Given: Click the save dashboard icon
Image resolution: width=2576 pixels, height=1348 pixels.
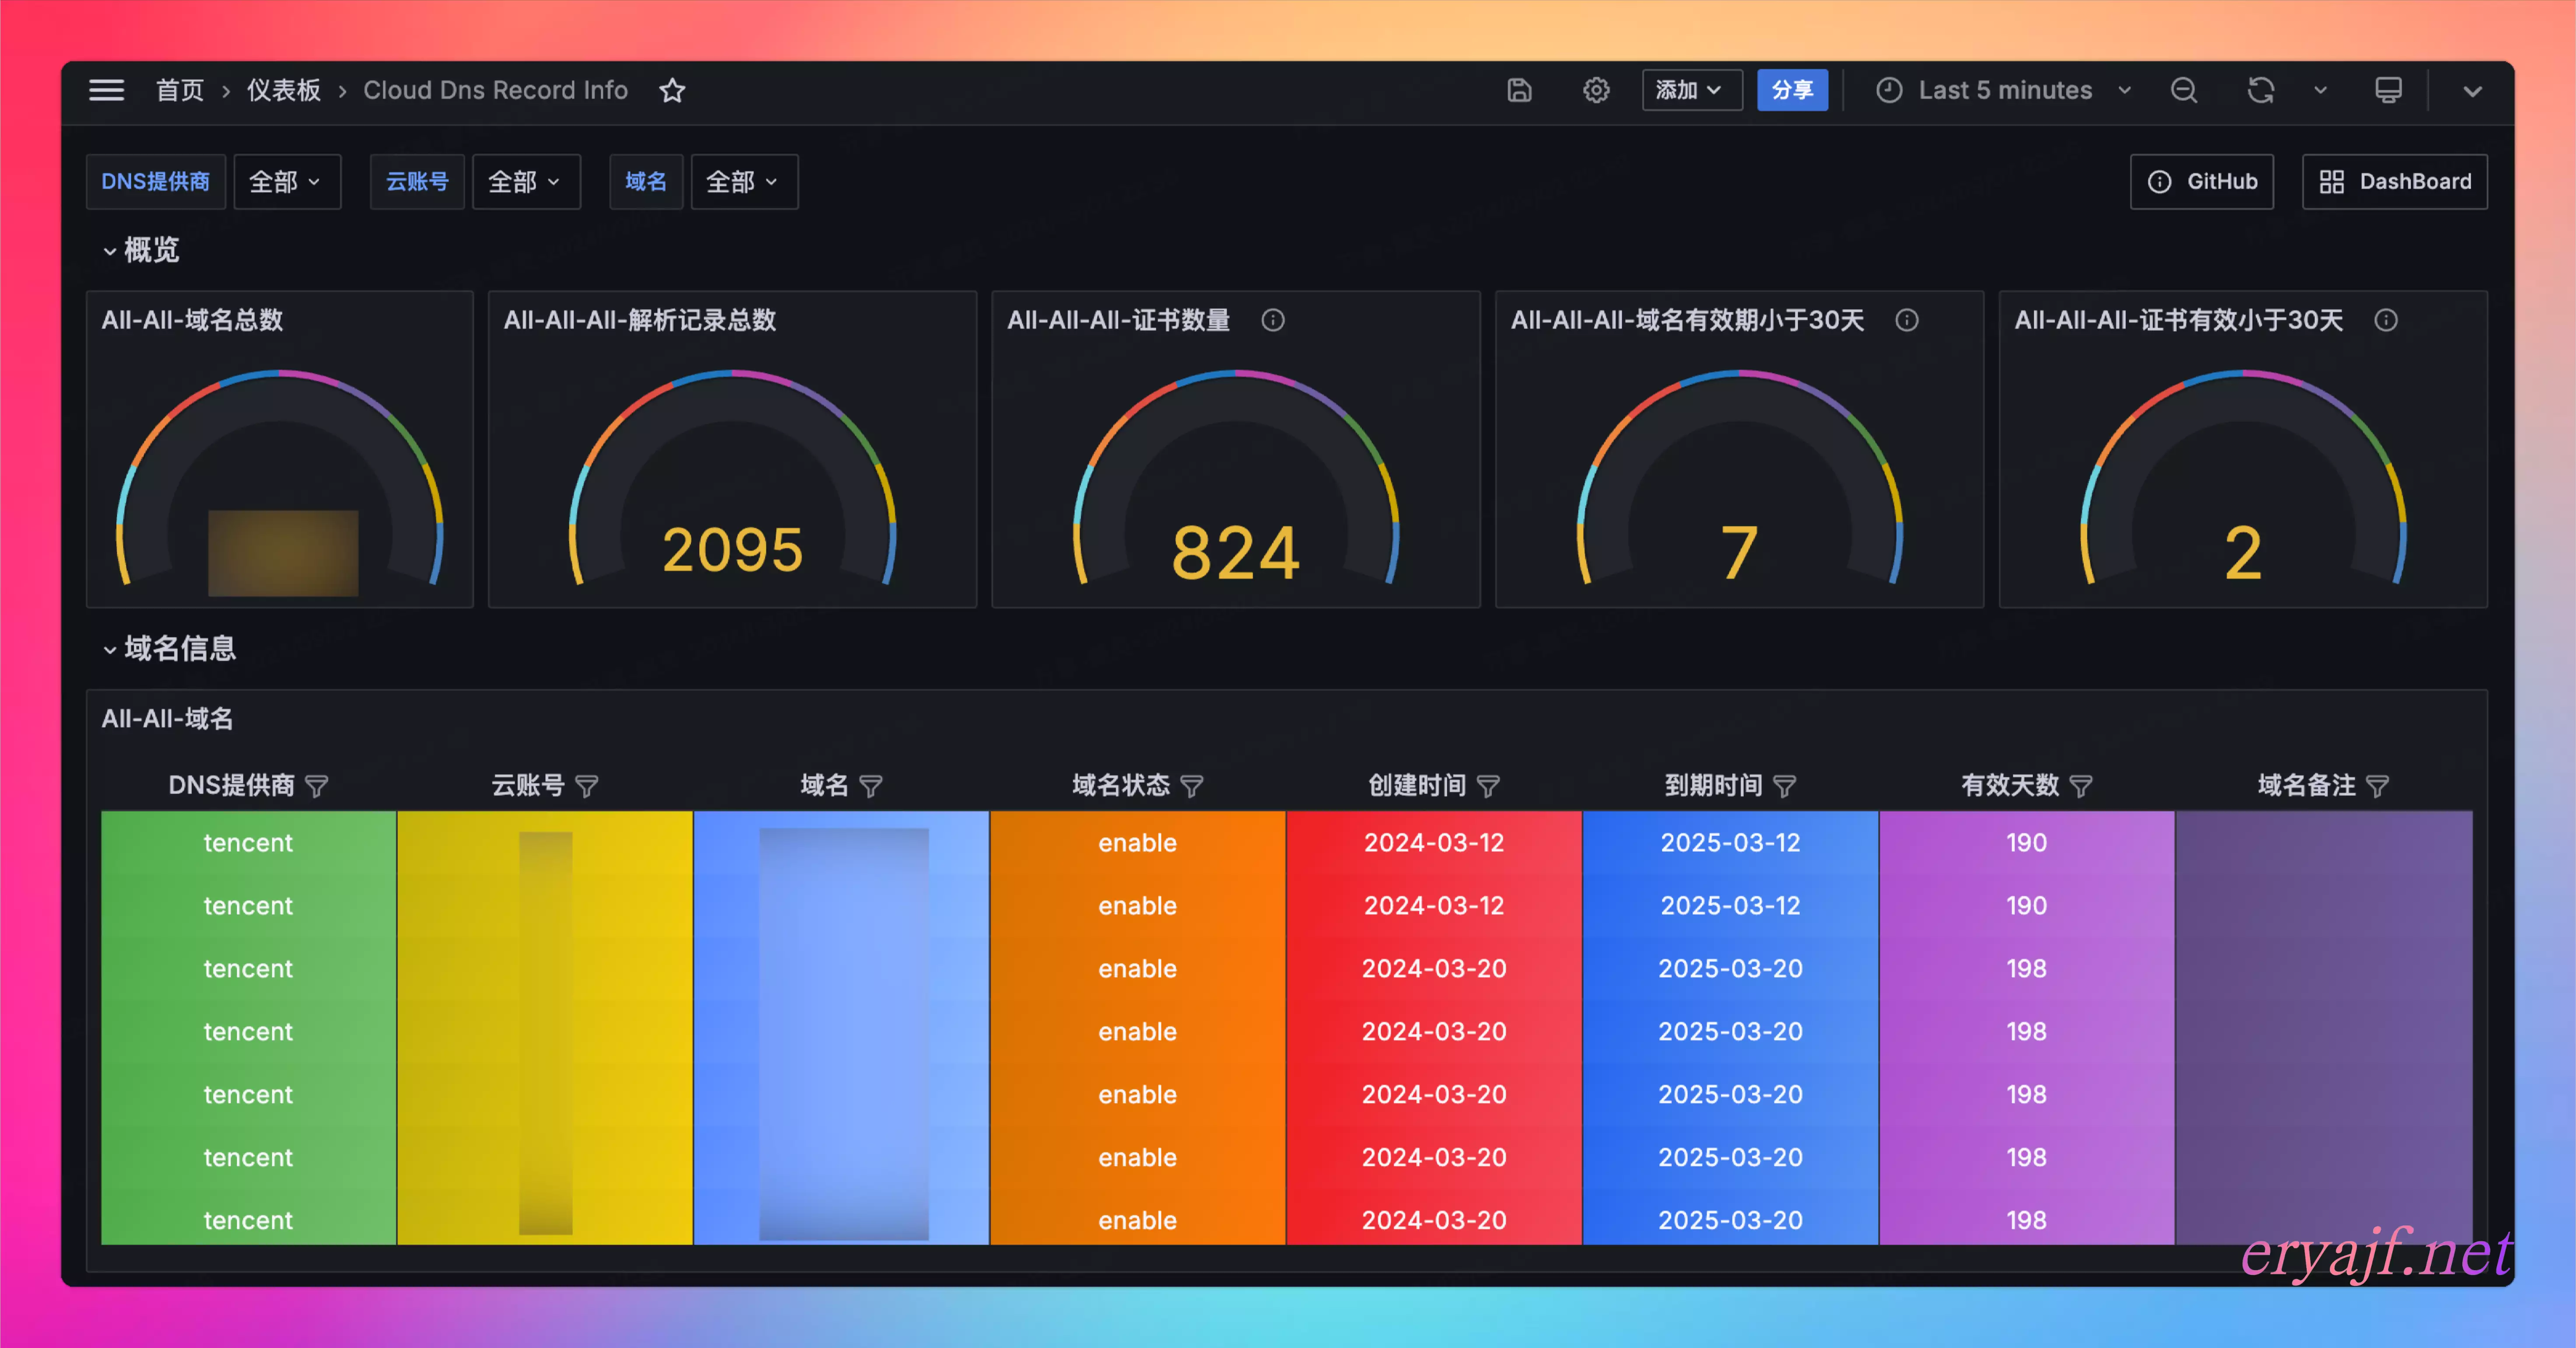Looking at the screenshot, I should (1519, 91).
